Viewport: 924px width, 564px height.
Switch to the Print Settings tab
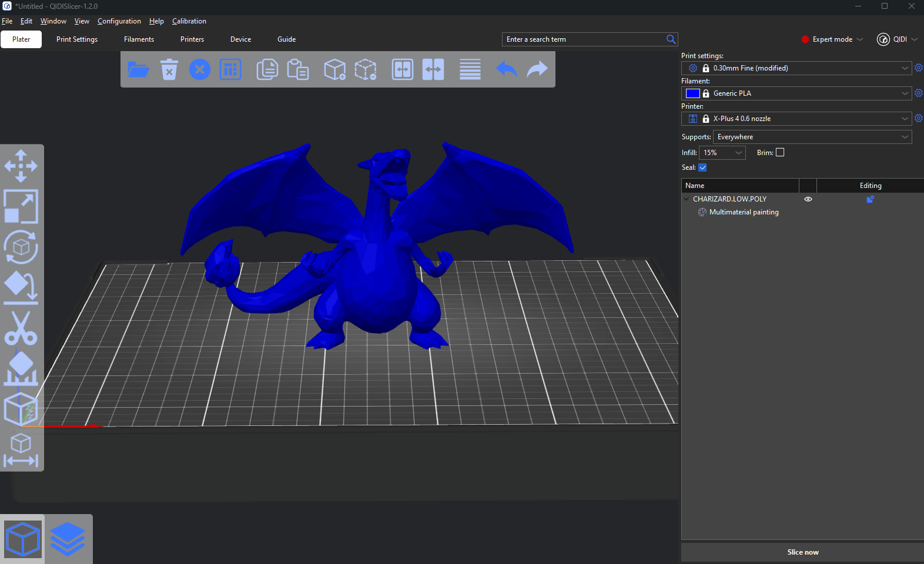pos(77,39)
